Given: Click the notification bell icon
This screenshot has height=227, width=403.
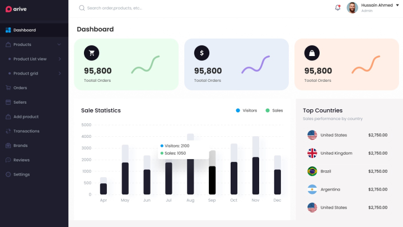Looking at the screenshot, I should click(338, 8).
